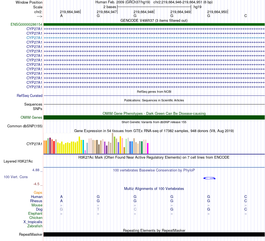The image size is (265, 241).
Task: Select the Dog species label
Action: 39,209
